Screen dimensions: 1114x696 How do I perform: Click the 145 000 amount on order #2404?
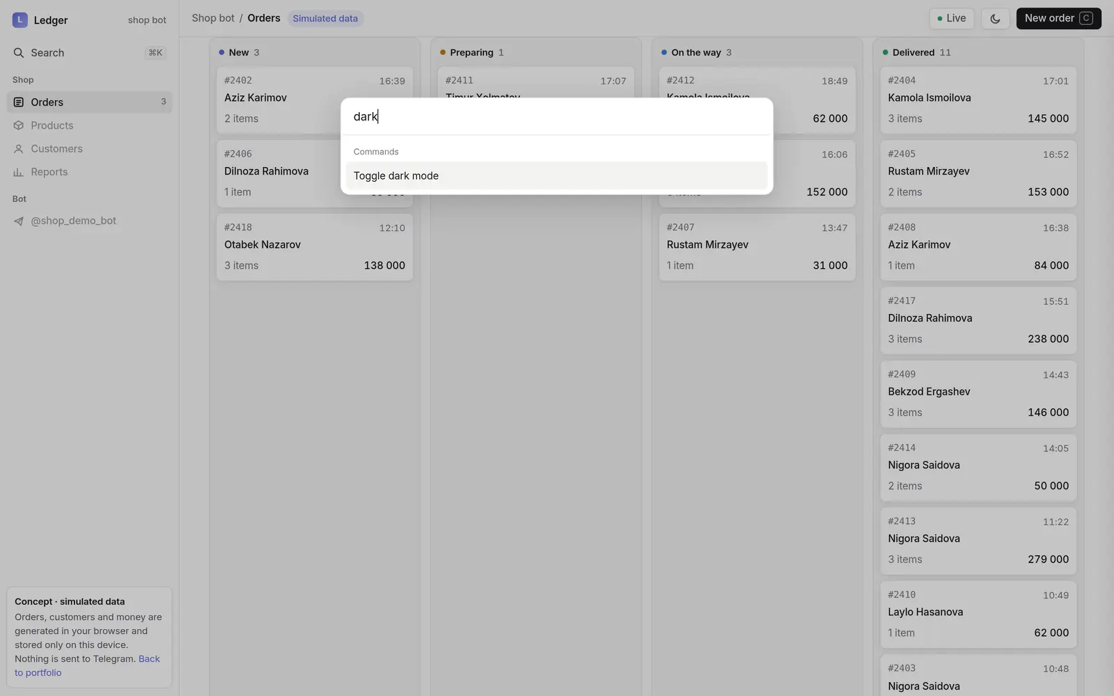pos(1048,118)
